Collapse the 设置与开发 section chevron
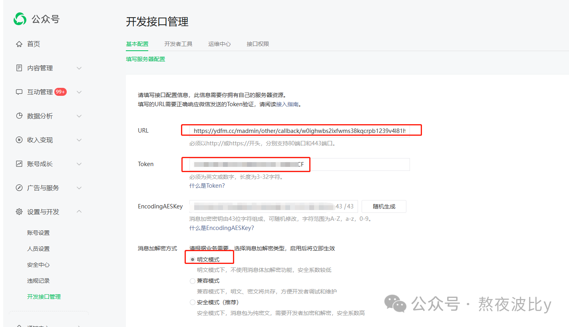 79,211
